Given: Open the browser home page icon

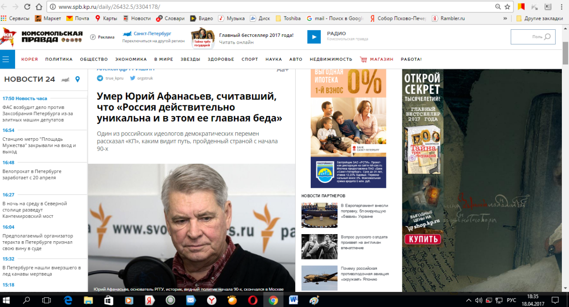Looking at the screenshot, I should (x=39, y=7).
